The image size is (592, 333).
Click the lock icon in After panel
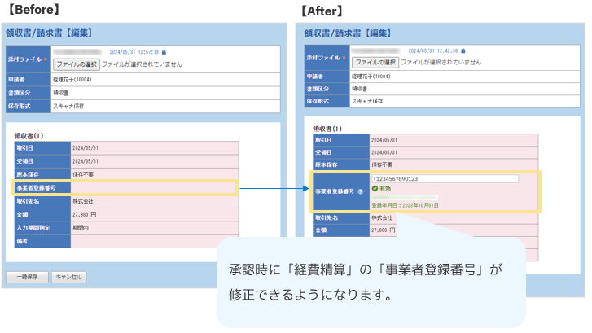coord(461,49)
